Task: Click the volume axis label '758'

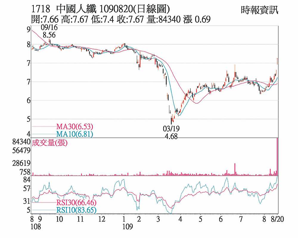Action: click(x=25, y=172)
